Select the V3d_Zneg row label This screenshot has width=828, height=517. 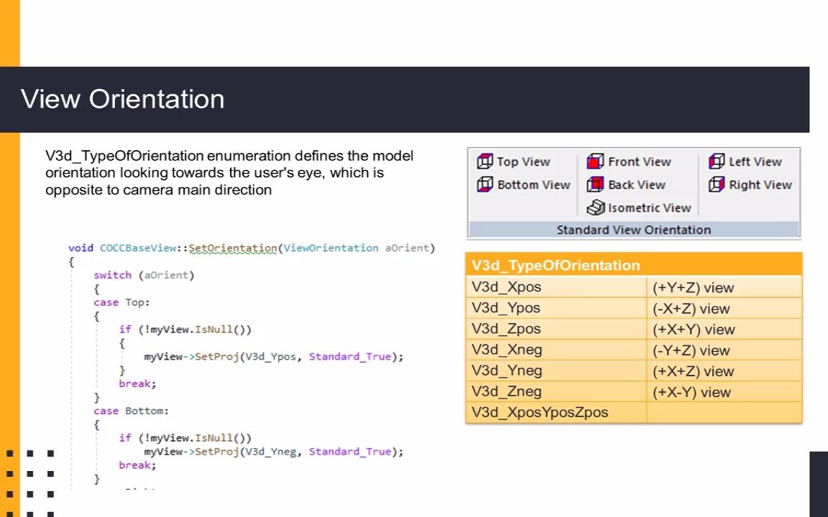(x=507, y=391)
